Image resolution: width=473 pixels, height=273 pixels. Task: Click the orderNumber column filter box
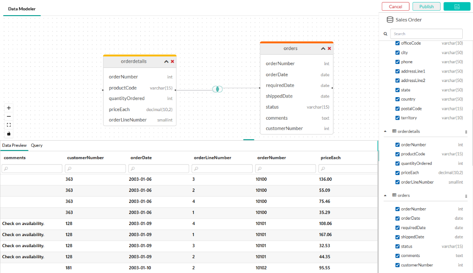pos(286,168)
